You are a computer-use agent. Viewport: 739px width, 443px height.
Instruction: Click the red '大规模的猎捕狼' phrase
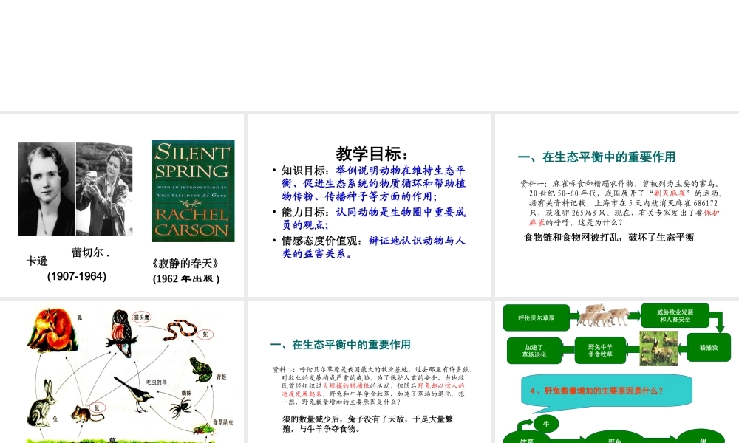(x=347, y=385)
